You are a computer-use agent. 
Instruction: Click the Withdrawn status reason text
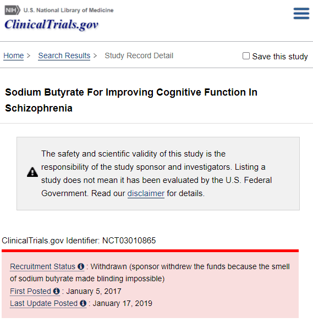150,272
